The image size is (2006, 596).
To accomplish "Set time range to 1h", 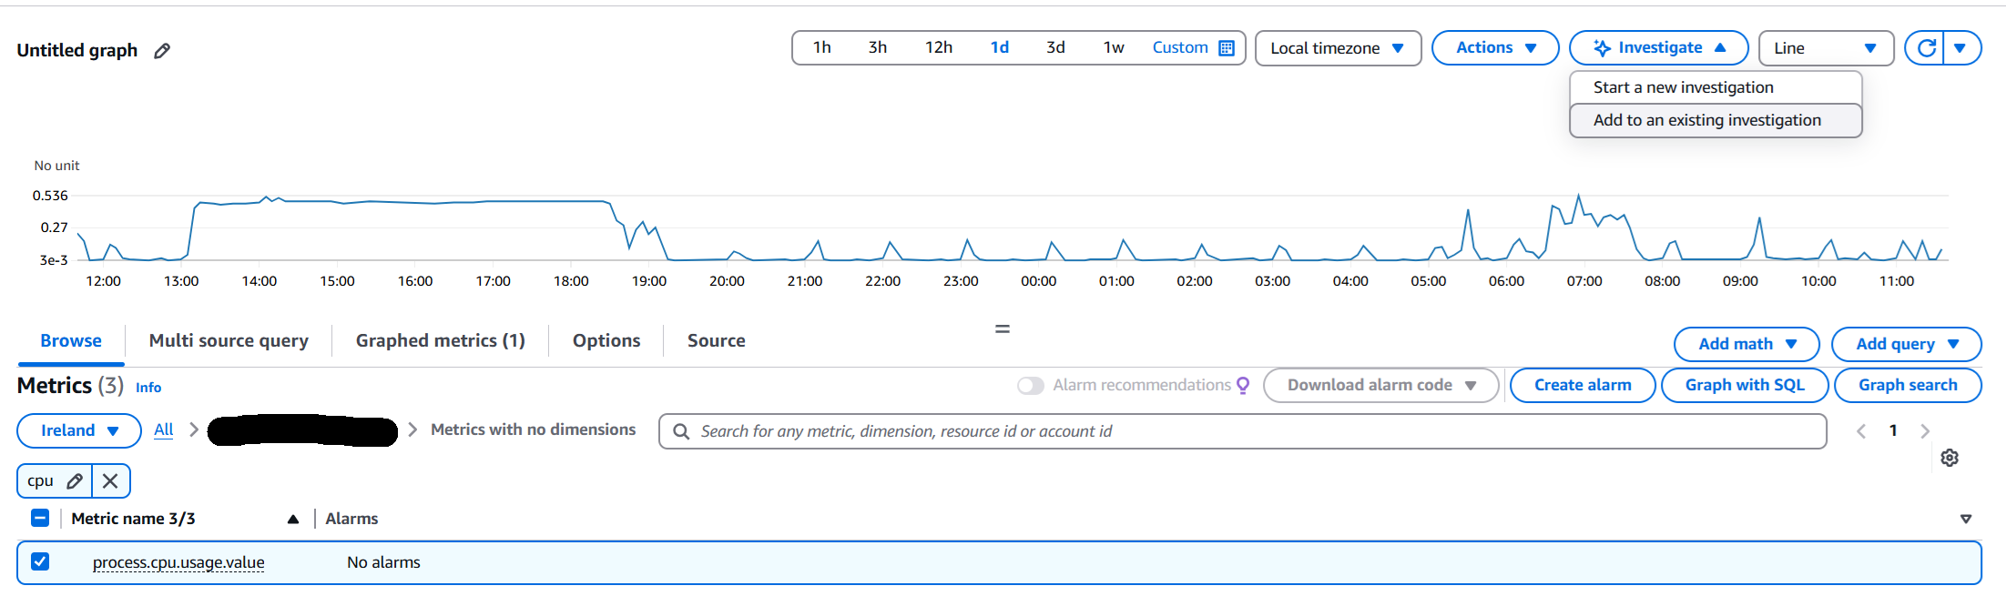I will tap(822, 48).
